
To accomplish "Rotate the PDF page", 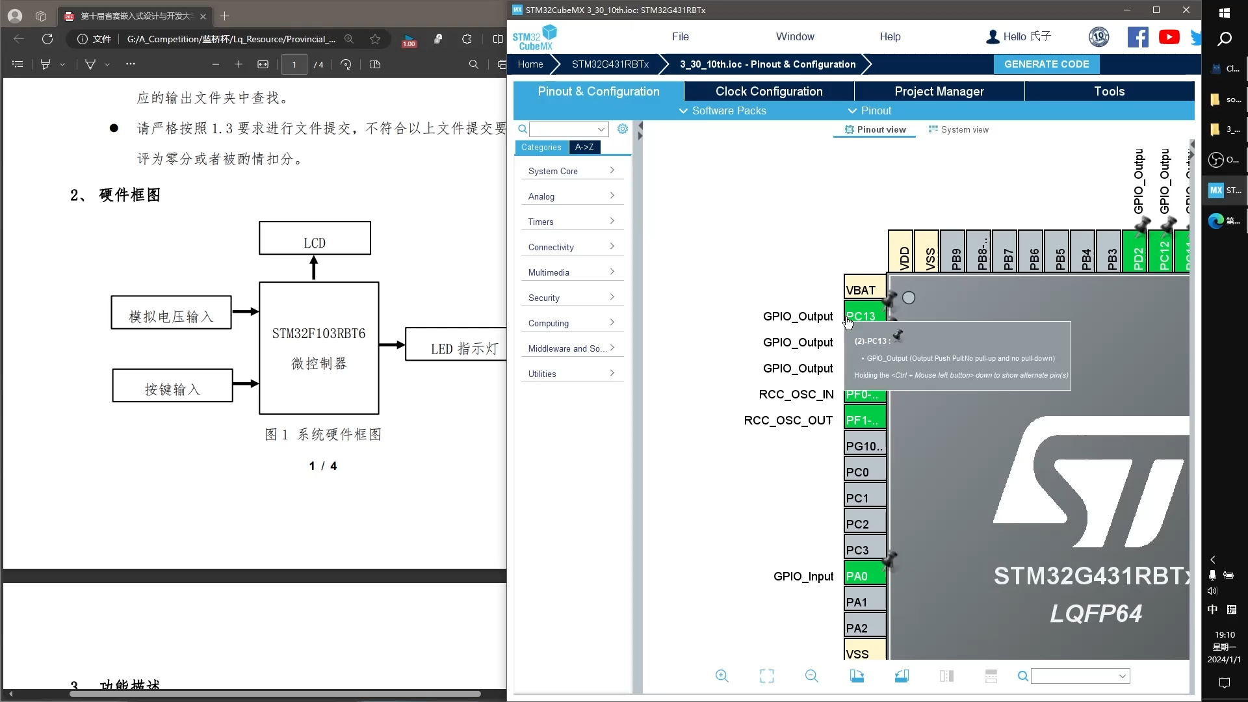I will coord(346,64).
